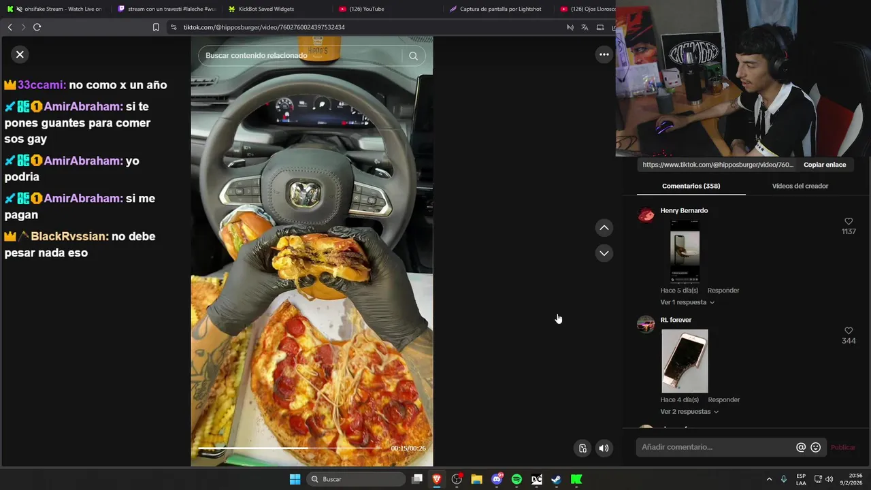The height and width of the screenshot is (490, 871).
Task: Switch to 'stream con un travesti' Twitch tab
Action: coord(166,9)
